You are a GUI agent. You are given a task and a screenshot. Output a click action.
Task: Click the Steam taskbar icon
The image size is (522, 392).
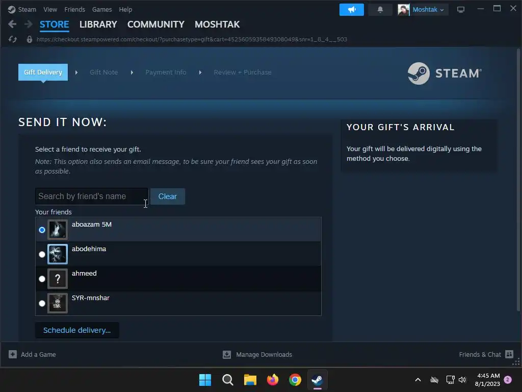click(x=317, y=380)
